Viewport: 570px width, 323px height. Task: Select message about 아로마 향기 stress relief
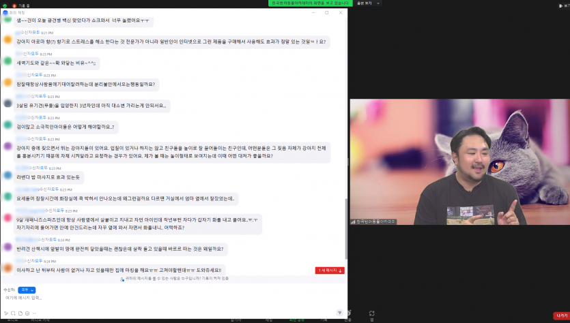coord(171,42)
